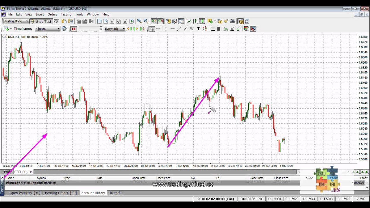Open the View menu
This screenshot has height=208, width=370.
tap(29, 14)
